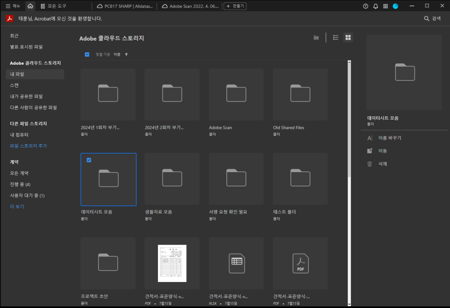Viewport: 450px width, 308px height.
Task: Open 진행 중 (4) agreements
Action: (20, 185)
